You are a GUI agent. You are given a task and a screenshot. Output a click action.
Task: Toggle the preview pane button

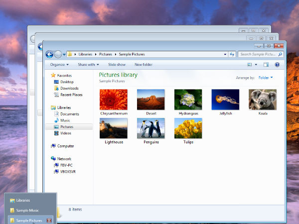pyautogui.click(x=266, y=65)
